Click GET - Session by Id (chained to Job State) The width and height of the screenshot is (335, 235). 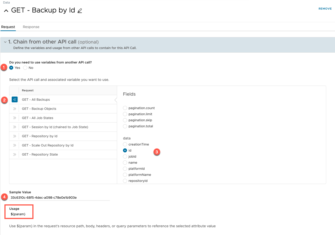tap(55, 127)
